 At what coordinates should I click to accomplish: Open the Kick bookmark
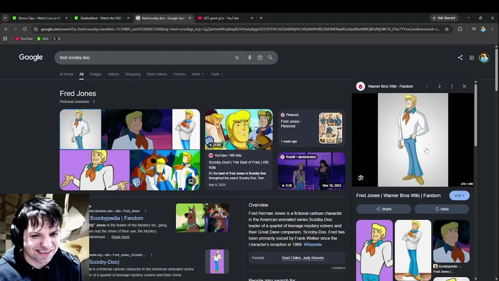tap(43, 39)
